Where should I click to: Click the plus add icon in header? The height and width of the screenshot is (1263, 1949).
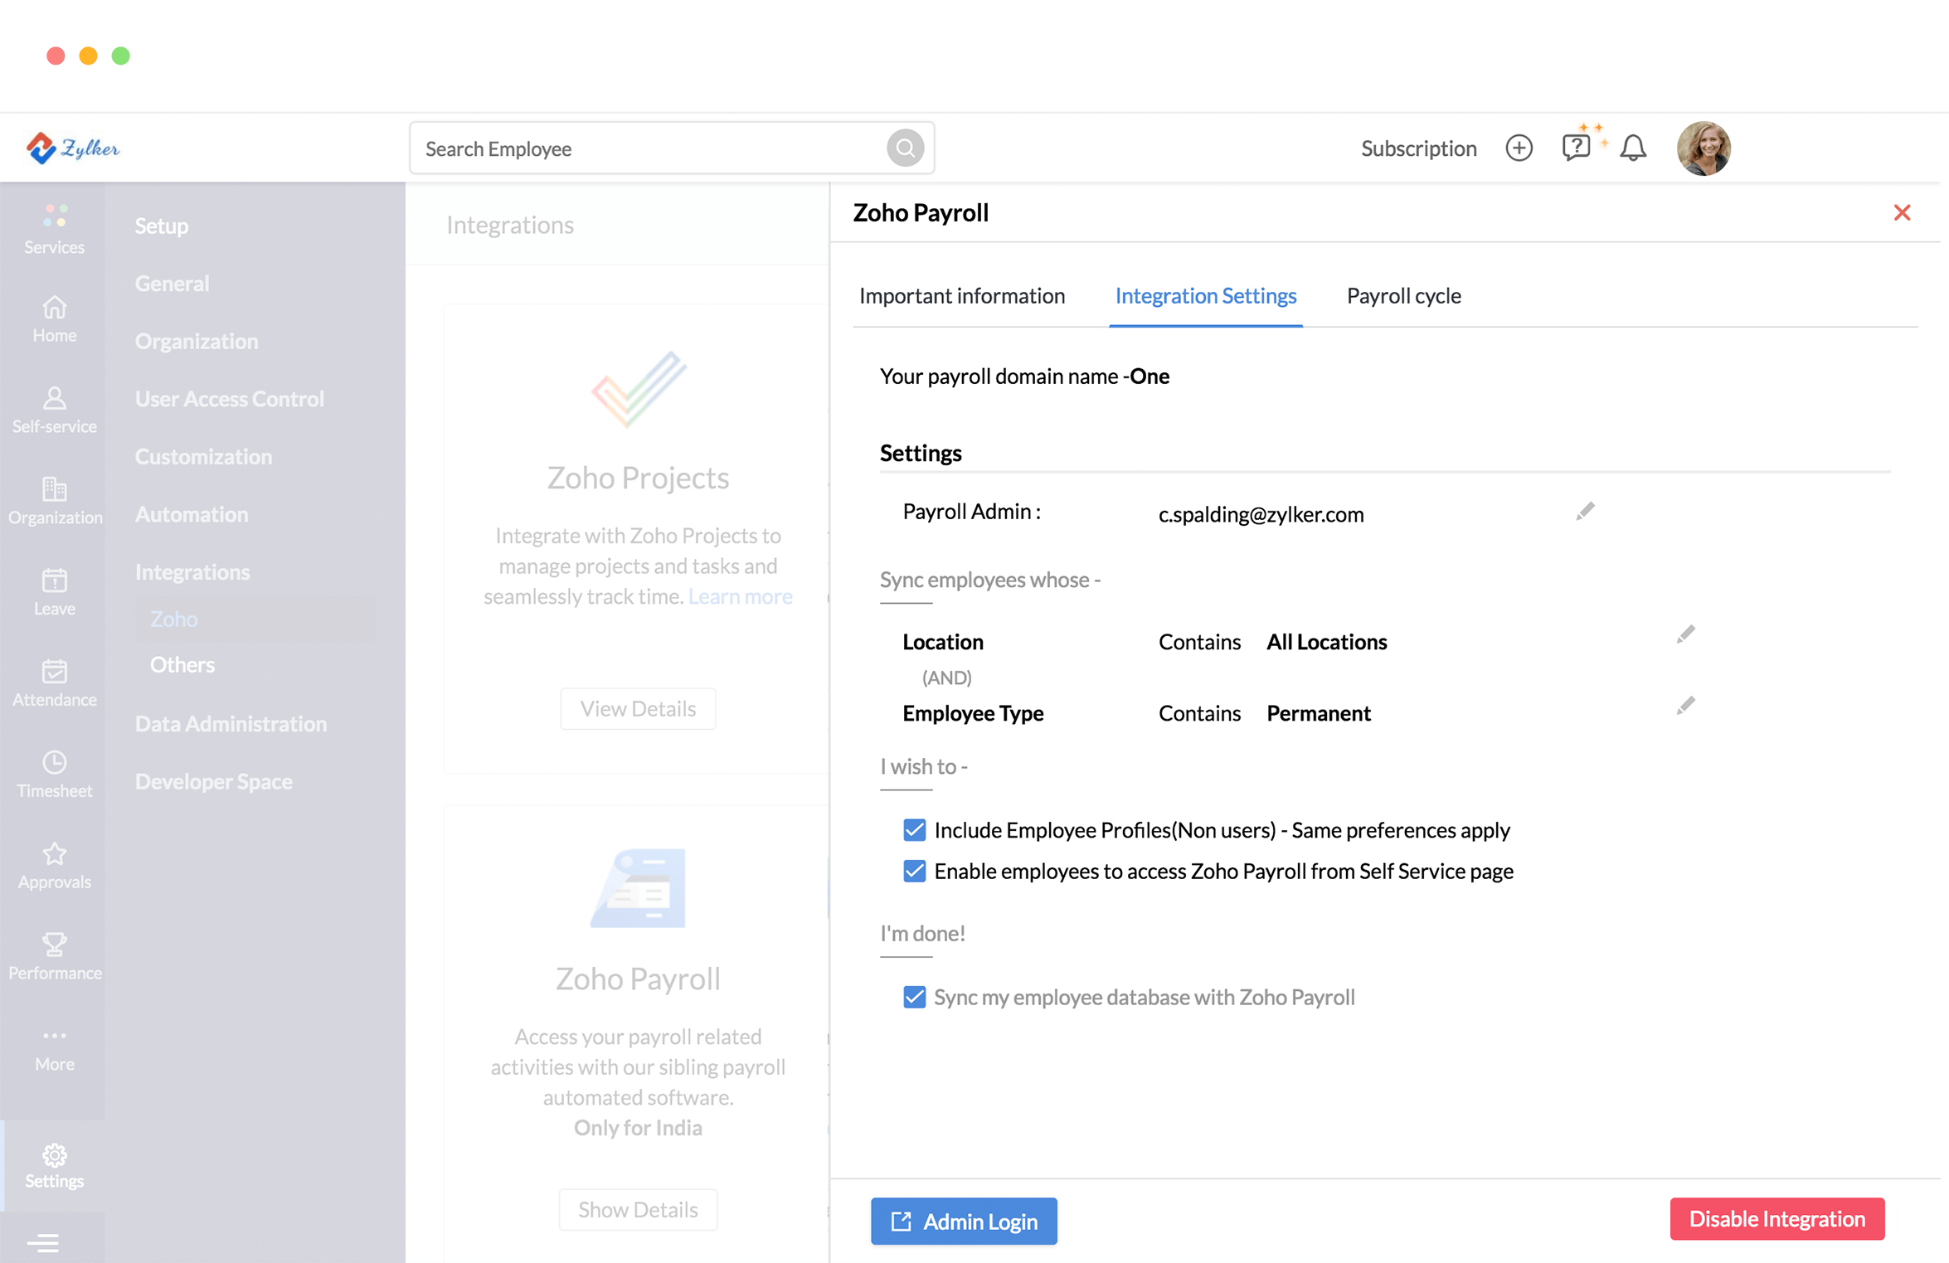pyautogui.click(x=1519, y=148)
